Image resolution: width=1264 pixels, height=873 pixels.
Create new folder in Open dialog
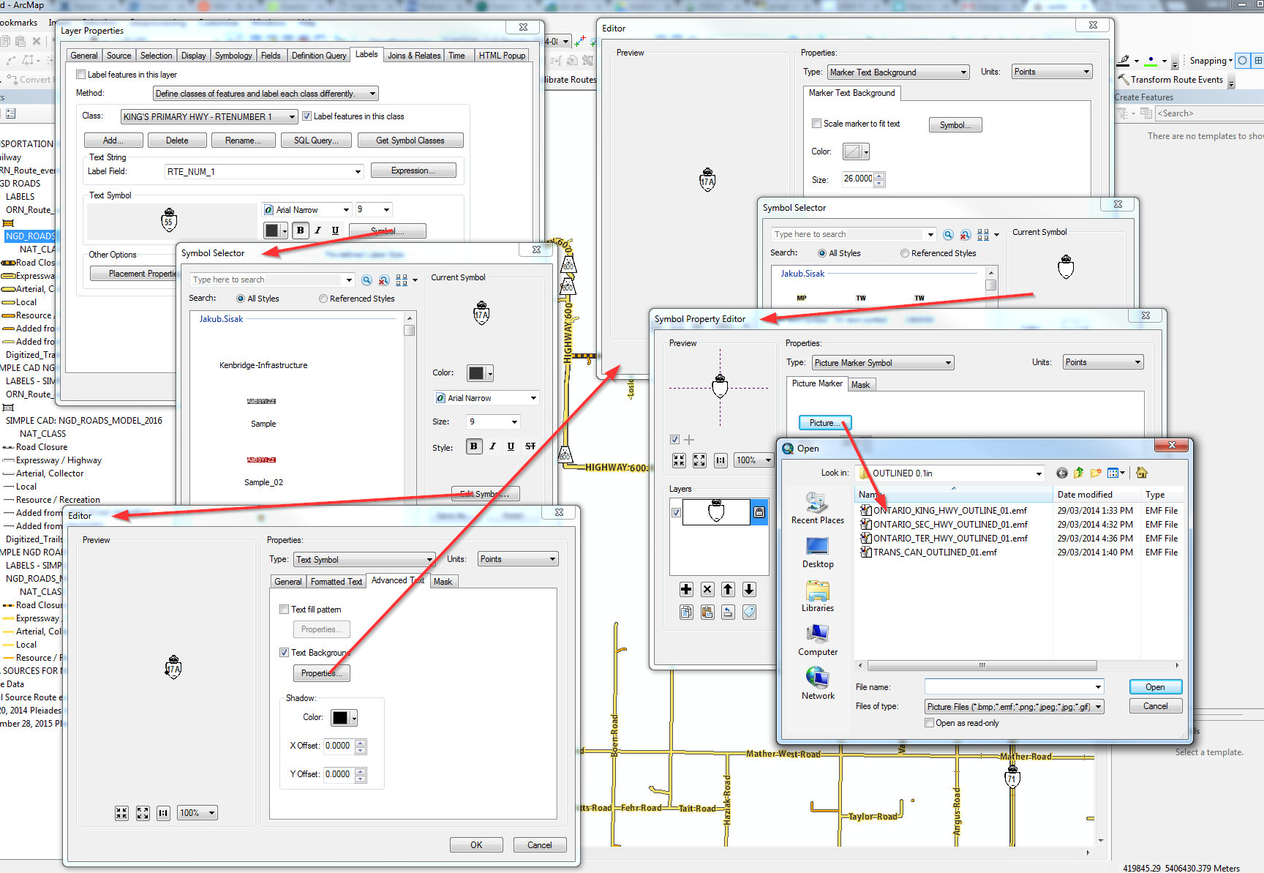[x=1096, y=473]
